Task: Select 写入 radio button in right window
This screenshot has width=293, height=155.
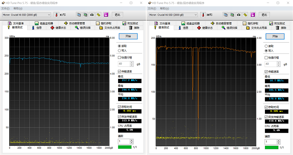Action: coord(266,51)
